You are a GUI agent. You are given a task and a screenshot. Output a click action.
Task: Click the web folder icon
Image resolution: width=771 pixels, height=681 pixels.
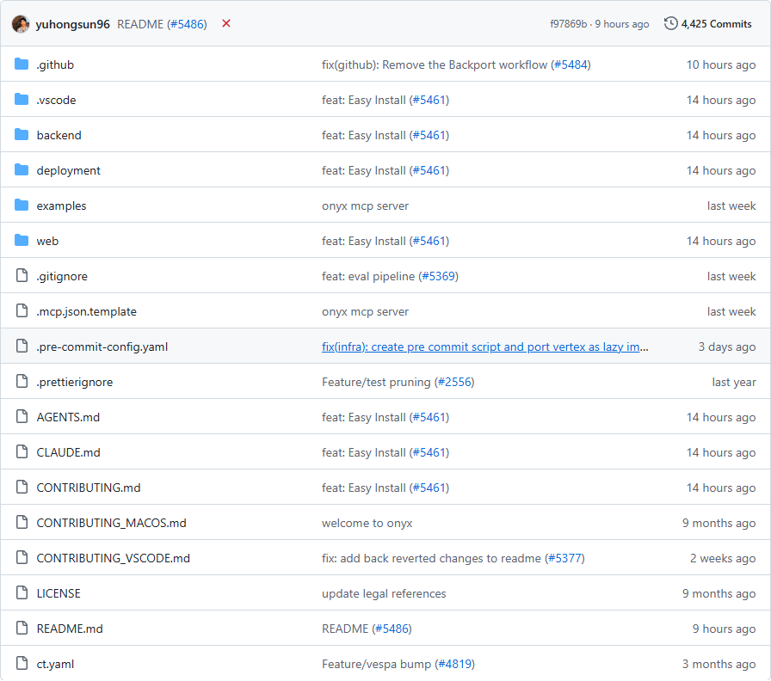pos(22,241)
